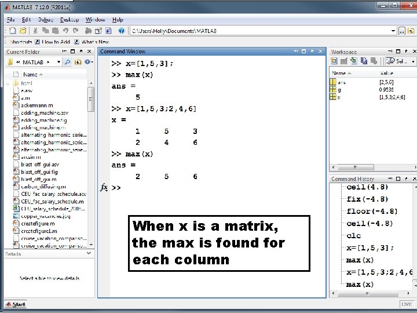This screenshot has height=313, width=417.
Task: Click the Cut scissors toolbar icon
Action: (x=35, y=31)
